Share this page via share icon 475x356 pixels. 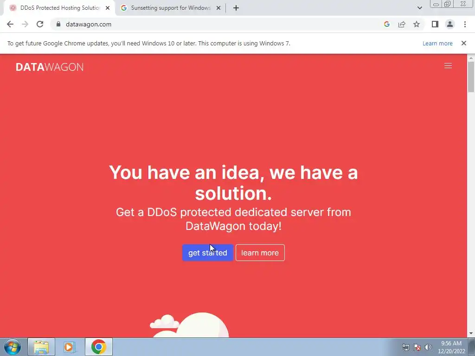point(402,24)
